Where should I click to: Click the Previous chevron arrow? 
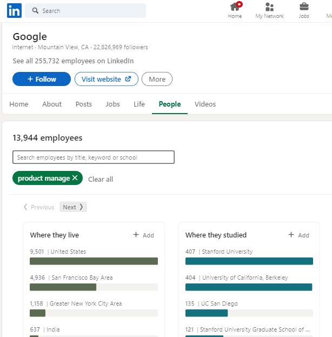pyautogui.click(x=25, y=207)
